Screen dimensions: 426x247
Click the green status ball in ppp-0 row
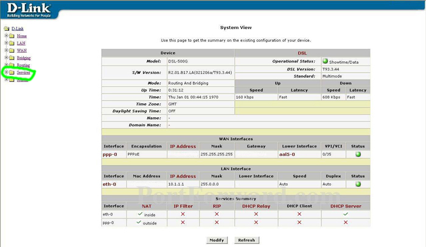358,154
